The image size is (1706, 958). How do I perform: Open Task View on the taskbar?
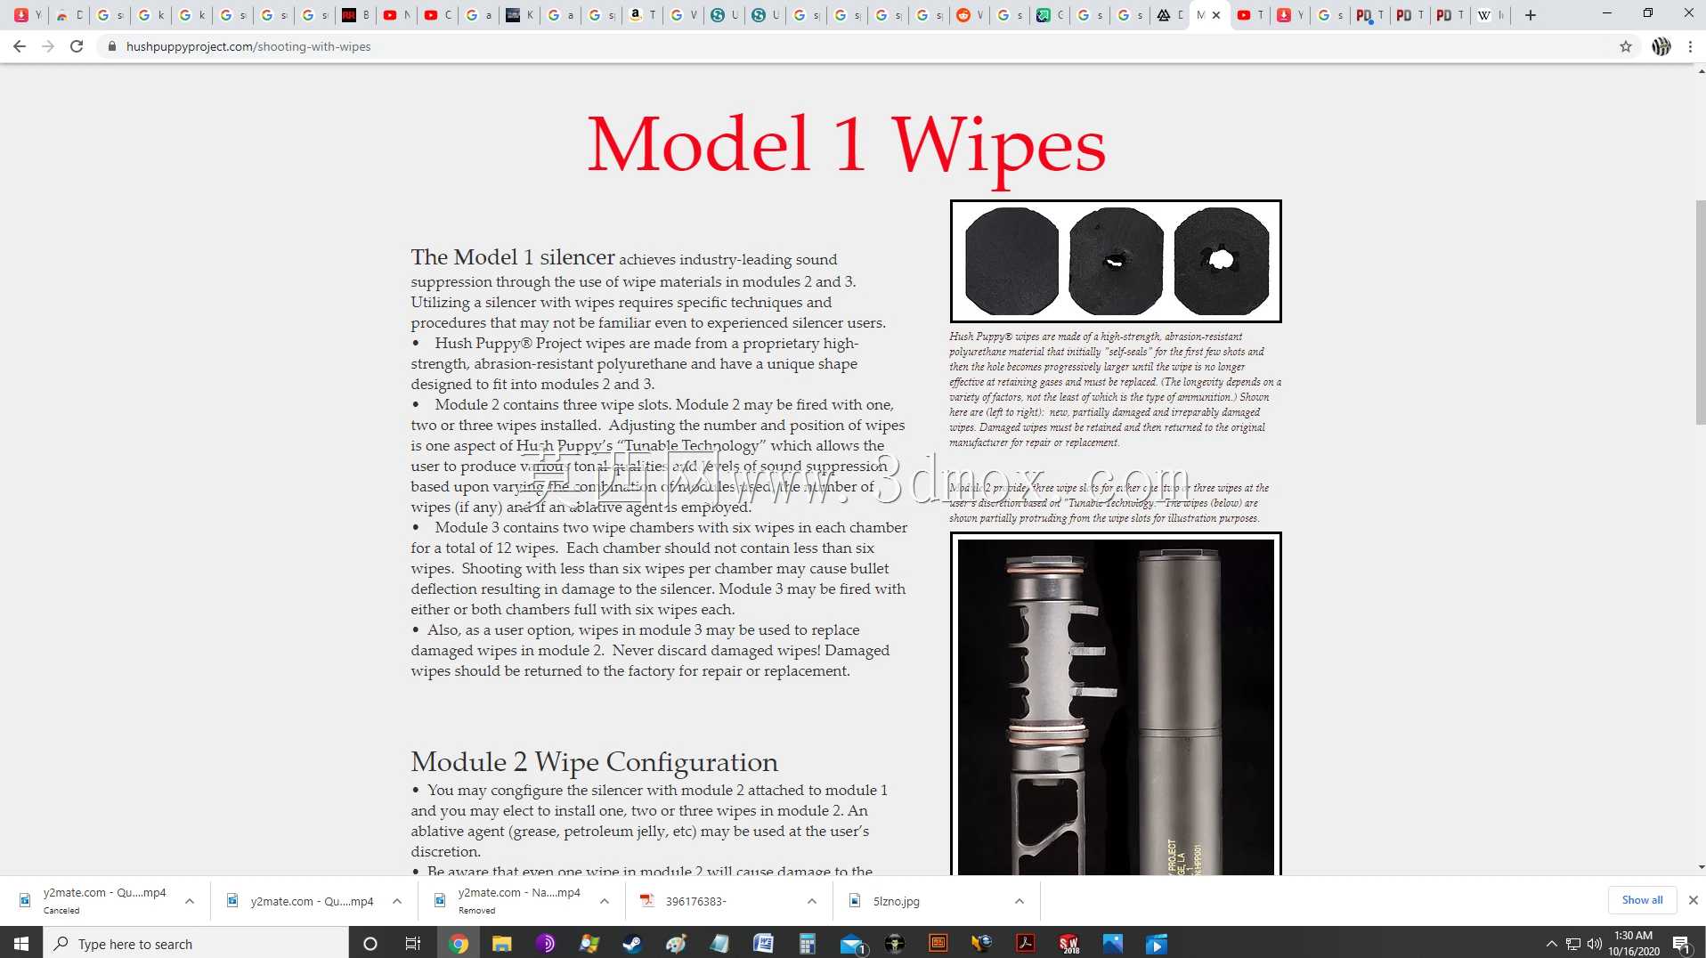pyautogui.click(x=413, y=944)
